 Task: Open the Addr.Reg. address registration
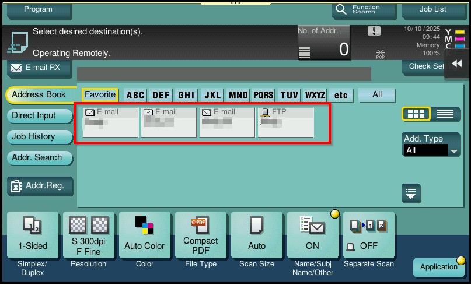(40, 186)
